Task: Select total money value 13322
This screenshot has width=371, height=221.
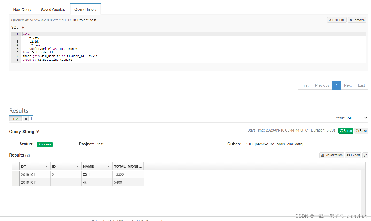Action: click(128, 175)
